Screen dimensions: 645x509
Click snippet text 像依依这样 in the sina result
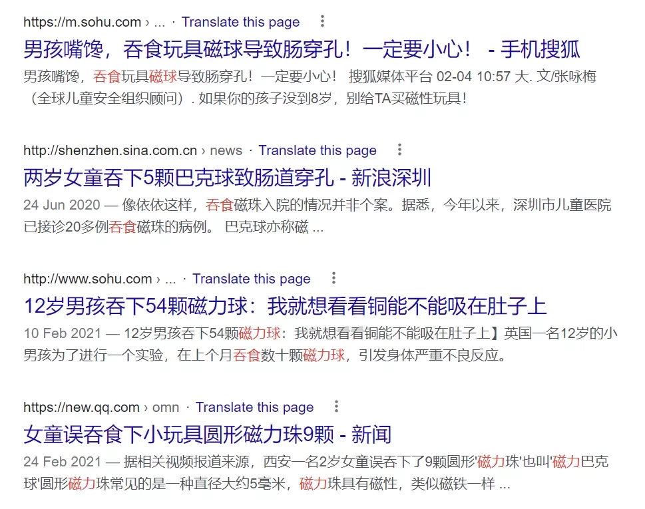point(156,205)
